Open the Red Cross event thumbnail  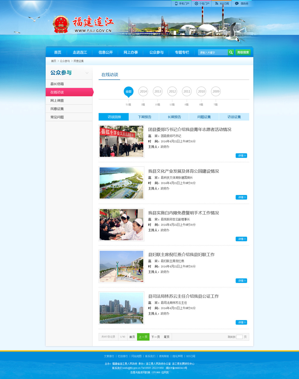(x=121, y=141)
